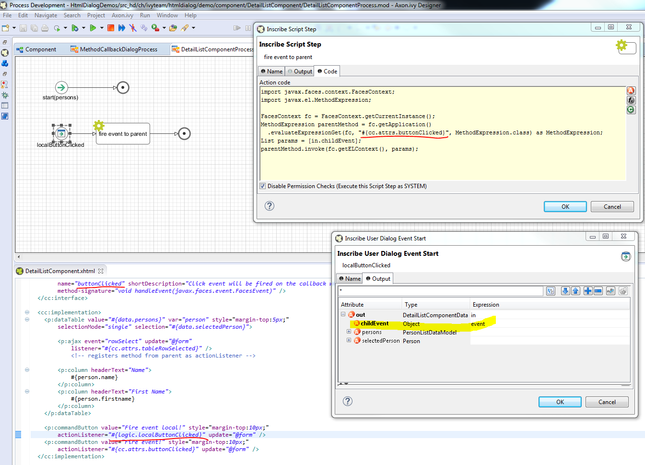Open the Navigate menu
Image resolution: width=645 pixels, height=465 pixels.
click(46, 15)
